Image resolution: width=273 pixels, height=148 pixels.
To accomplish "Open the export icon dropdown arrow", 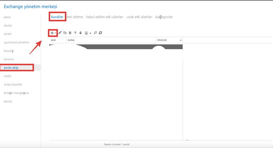I will point(90,33).
